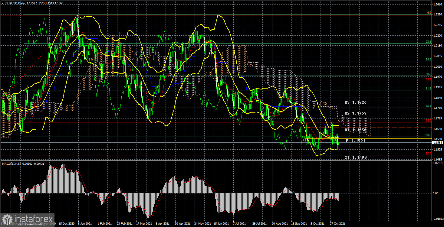Click the 1.2030 price axis value
Image resolution: width=444 pixels, height=227 pixels.
point(437,66)
